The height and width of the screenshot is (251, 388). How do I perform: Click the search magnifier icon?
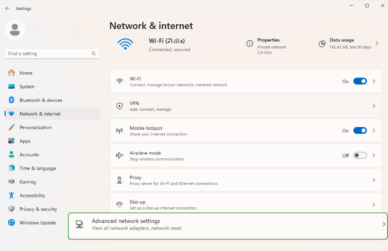(x=94, y=54)
